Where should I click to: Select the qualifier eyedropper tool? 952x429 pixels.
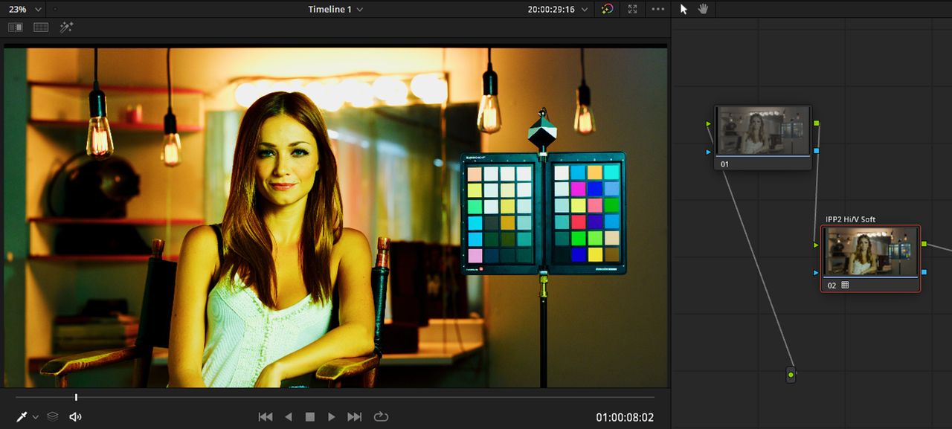pyautogui.click(x=22, y=417)
